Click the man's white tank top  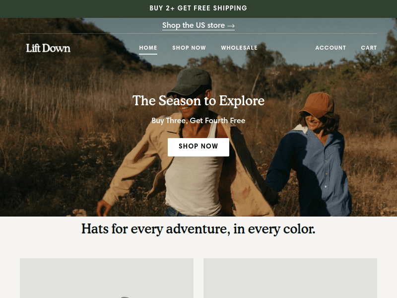click(193, 182)
